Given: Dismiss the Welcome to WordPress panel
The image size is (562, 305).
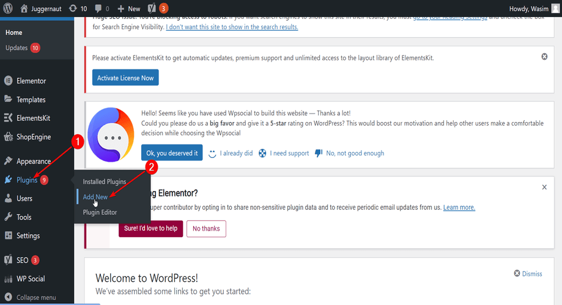Looking at the screenshot, I should (x=528, y=273).
